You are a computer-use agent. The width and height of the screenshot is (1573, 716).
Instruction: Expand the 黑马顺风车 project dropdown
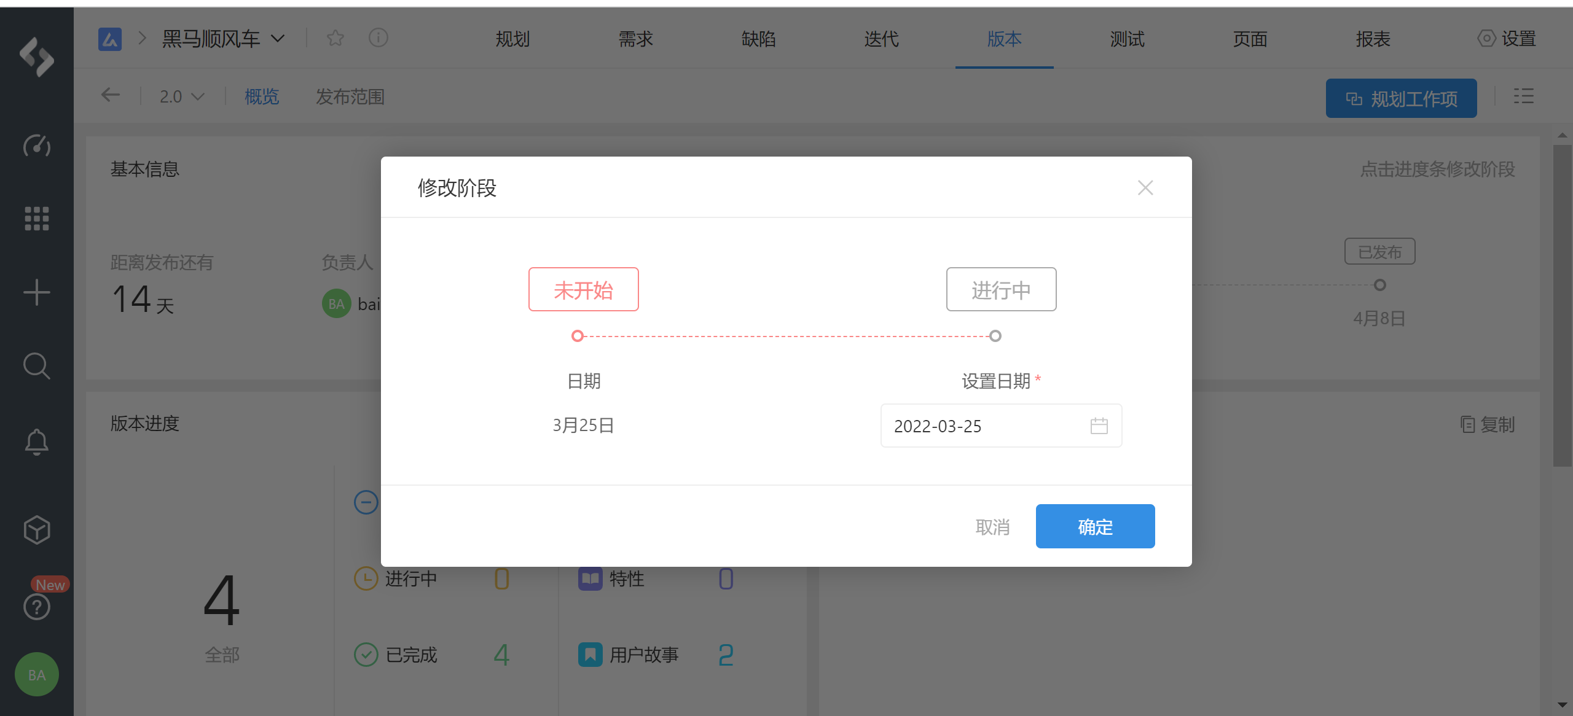(278, 39)
